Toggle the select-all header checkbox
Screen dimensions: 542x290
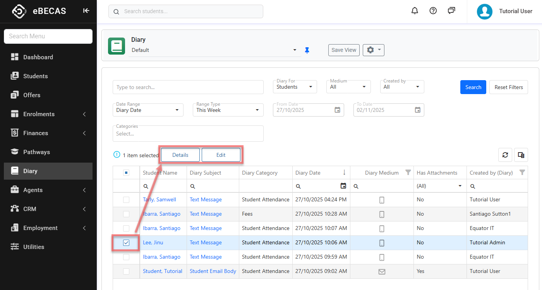126,173
